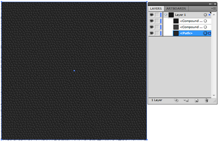
Task: Collapse the panel with double-arrow icon
Action: pos(210,4)
